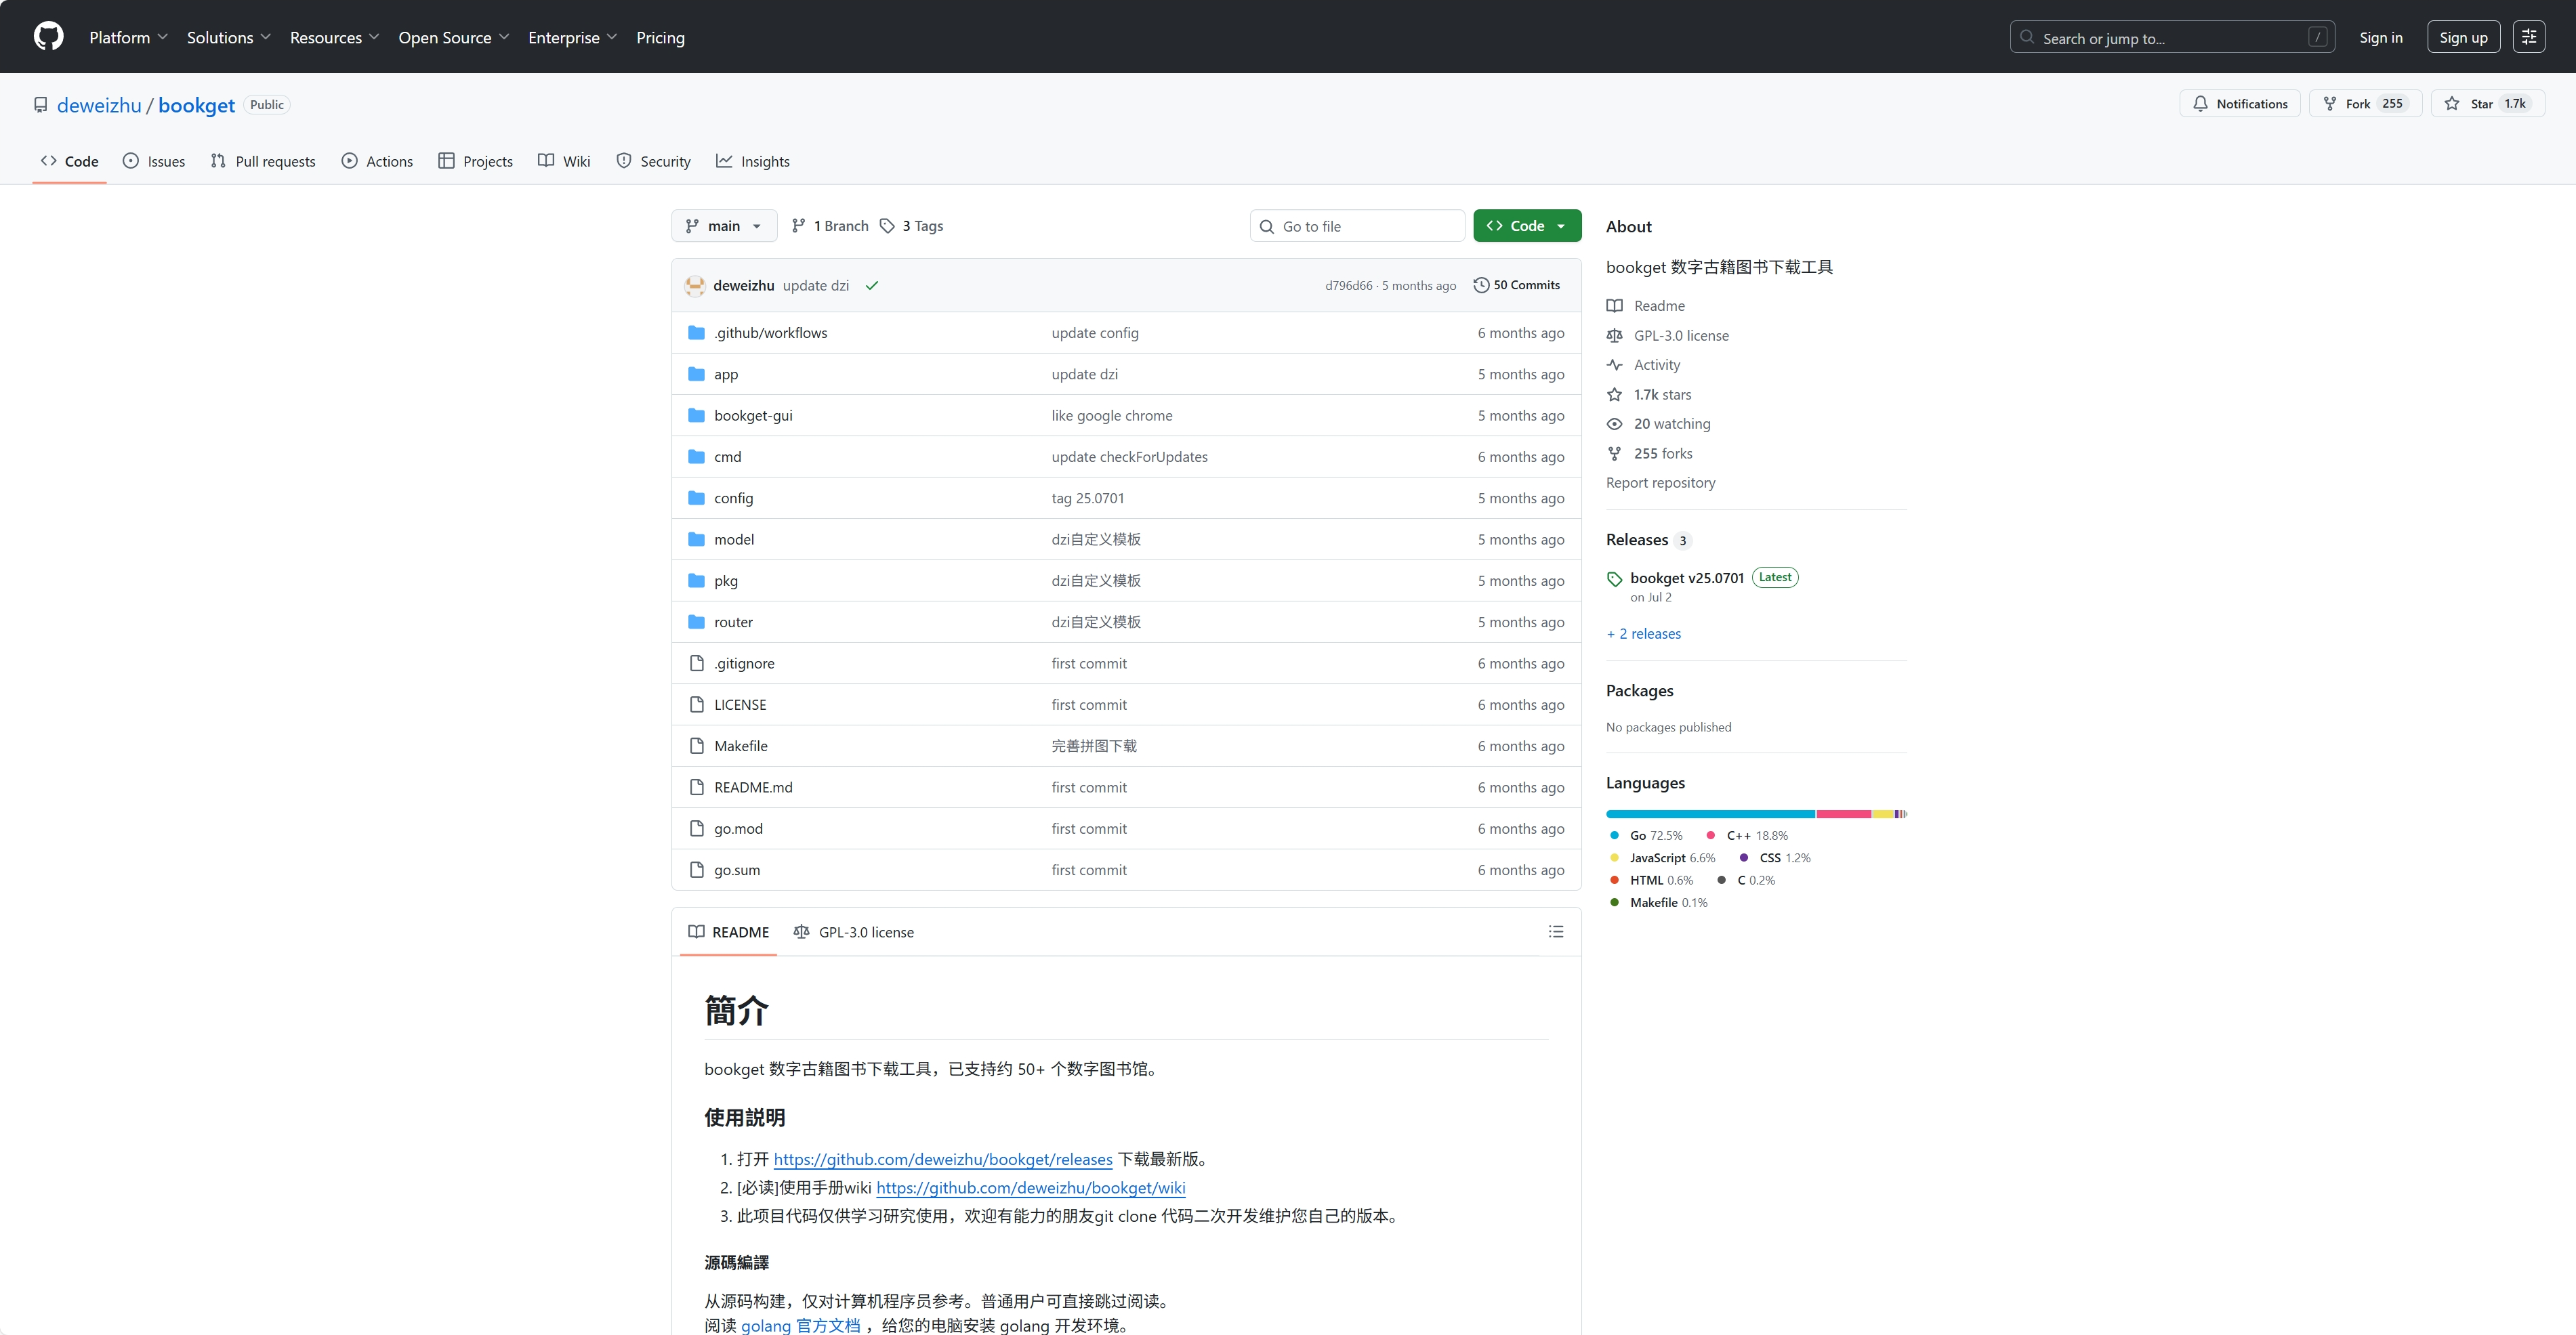Open the + 2 releases link
This screenshot has height=1335, width=2576.
[1644, 634]
